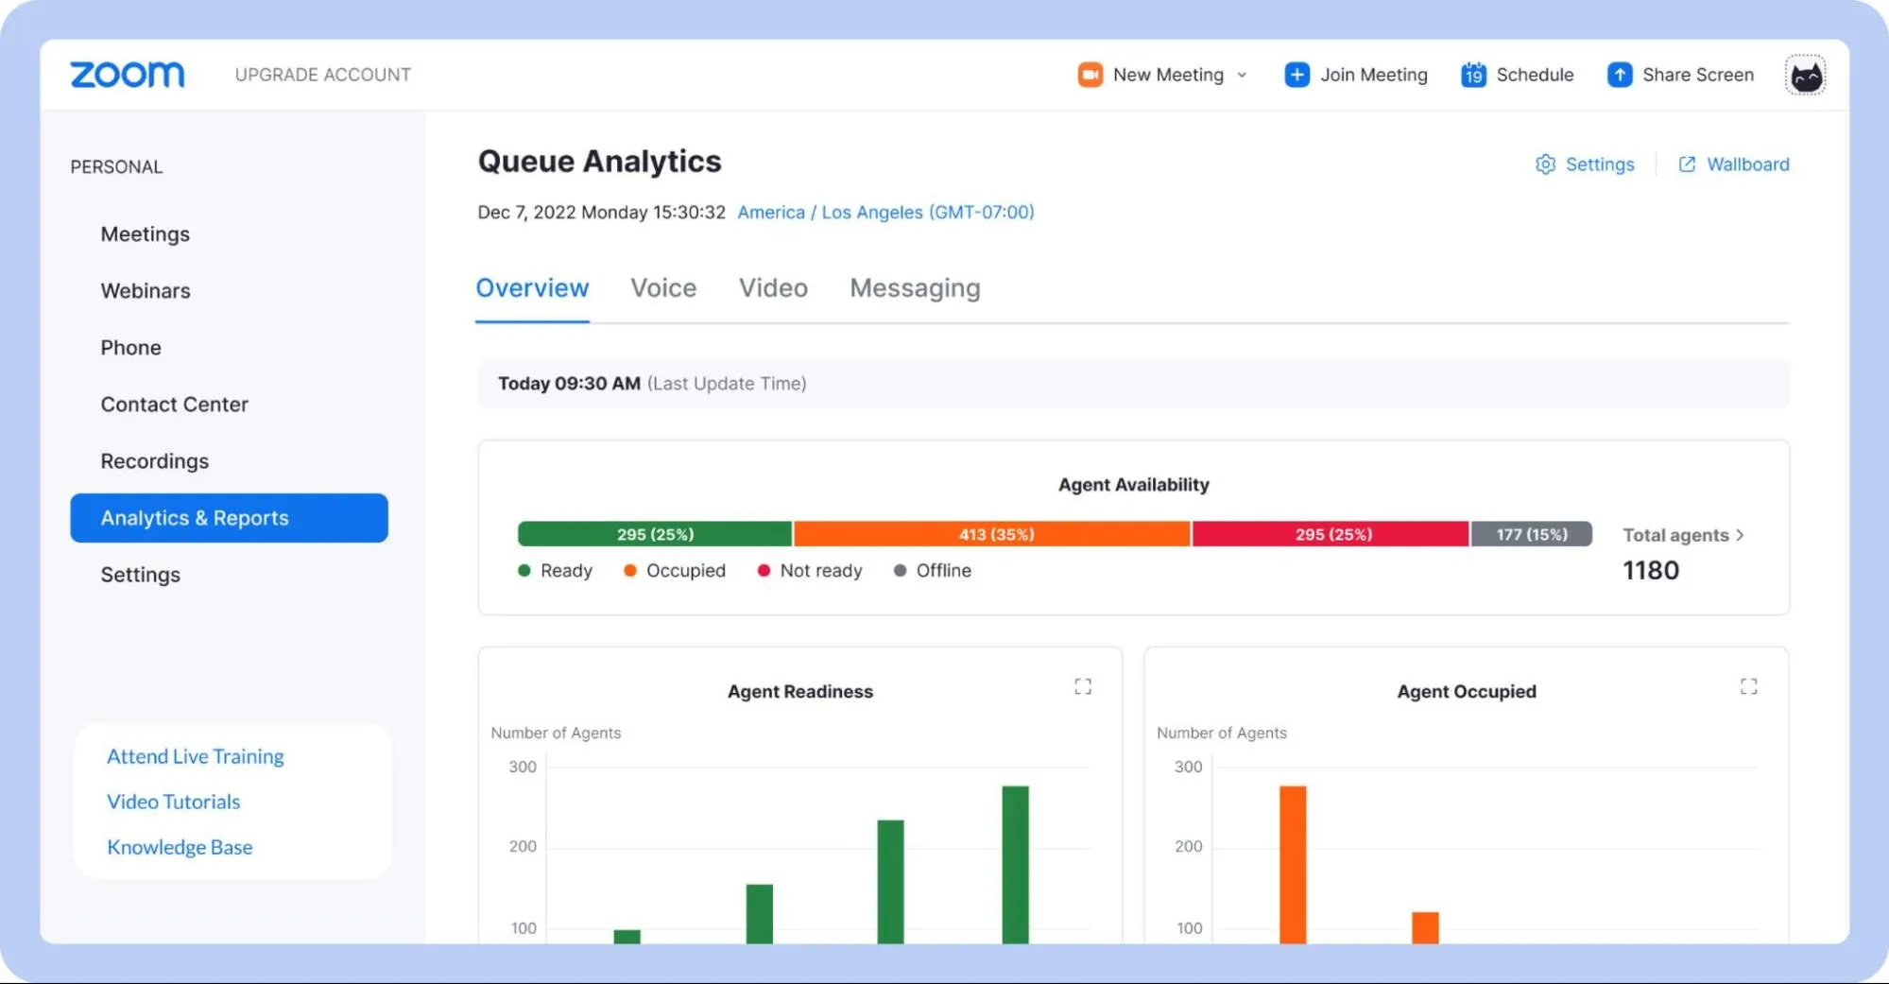Click the Join Meeting plus icon
The width and height of the screenshot is (1889, 984).
coord(1297,75)
